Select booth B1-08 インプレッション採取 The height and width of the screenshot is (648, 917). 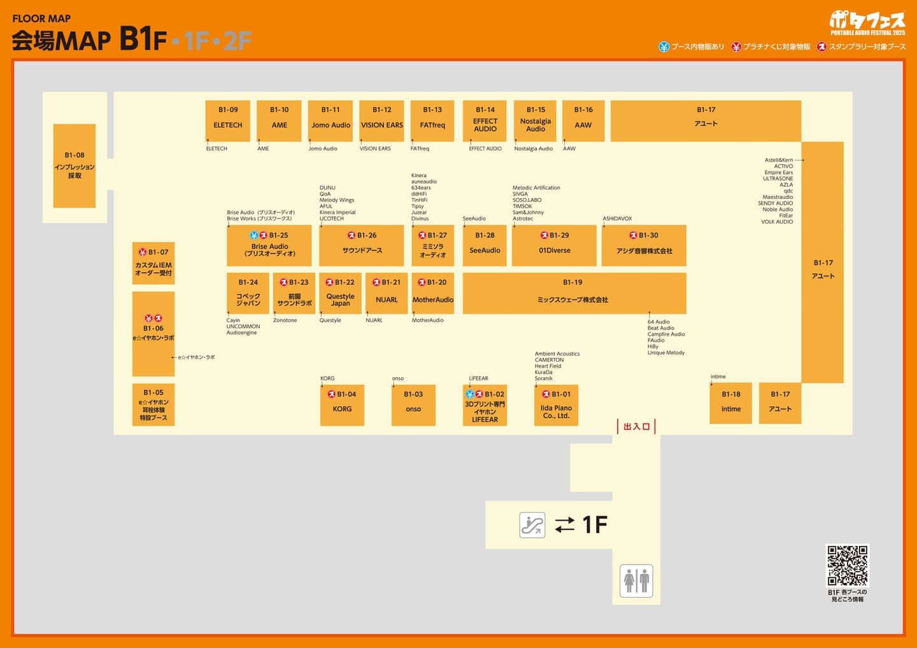[x=75, y=166]
